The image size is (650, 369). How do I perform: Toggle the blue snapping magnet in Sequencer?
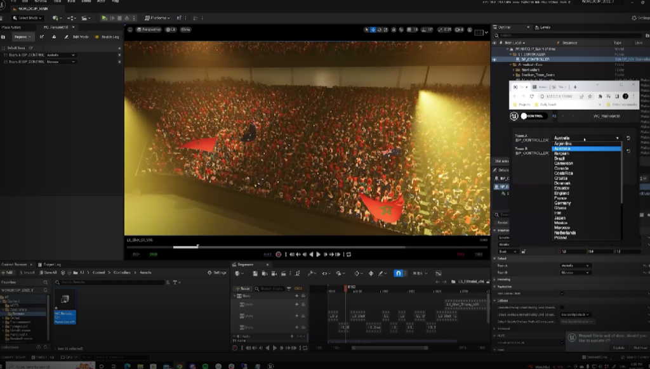398,273
